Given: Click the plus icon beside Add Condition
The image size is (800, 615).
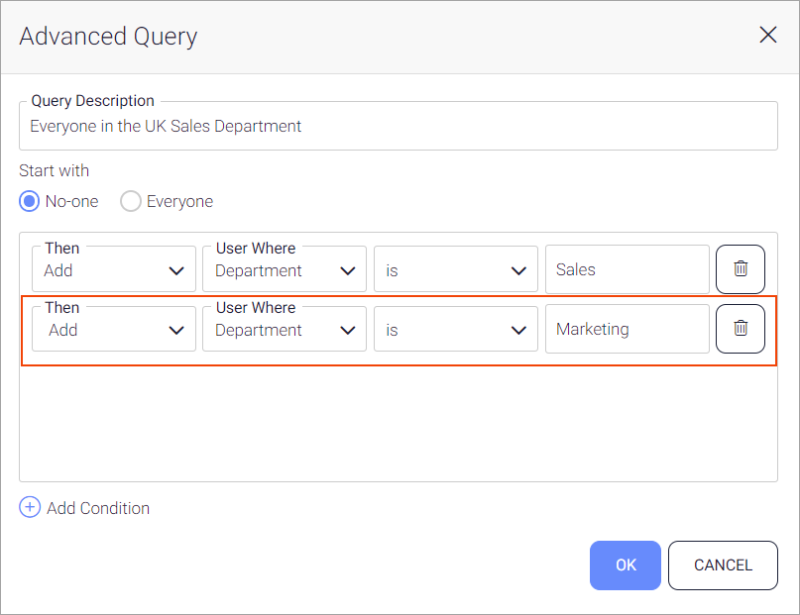Looking at the screenshot, I should pos(30,508).
